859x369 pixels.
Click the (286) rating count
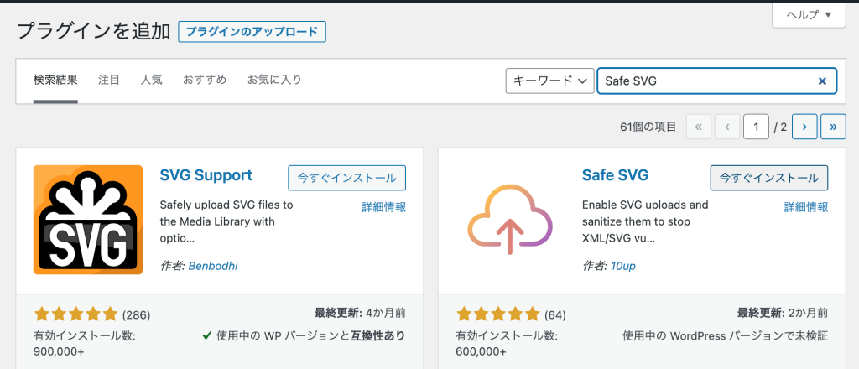136,314
